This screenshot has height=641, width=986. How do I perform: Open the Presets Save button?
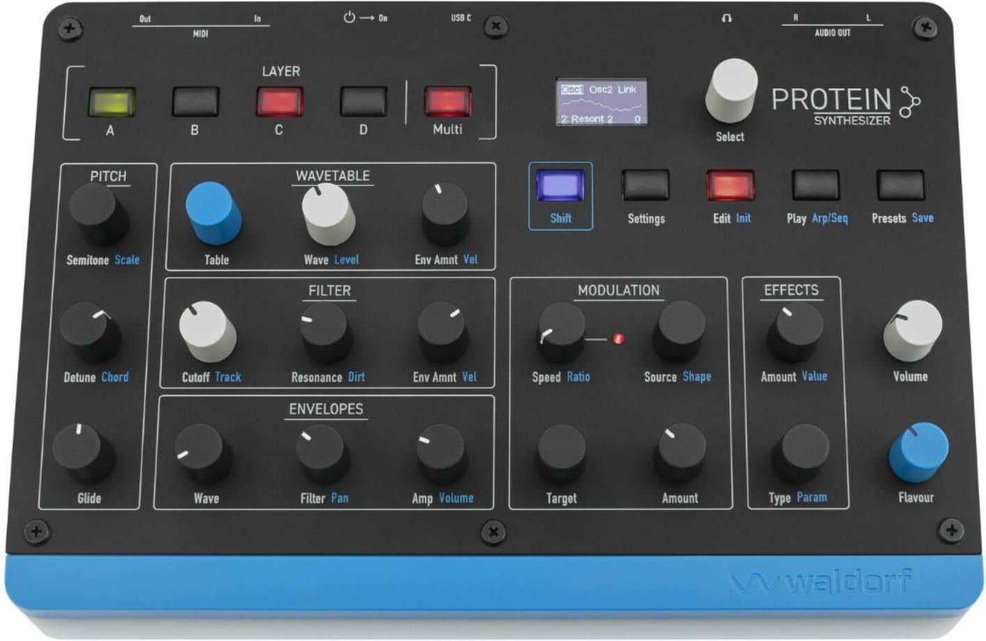[x=901, y=186]
